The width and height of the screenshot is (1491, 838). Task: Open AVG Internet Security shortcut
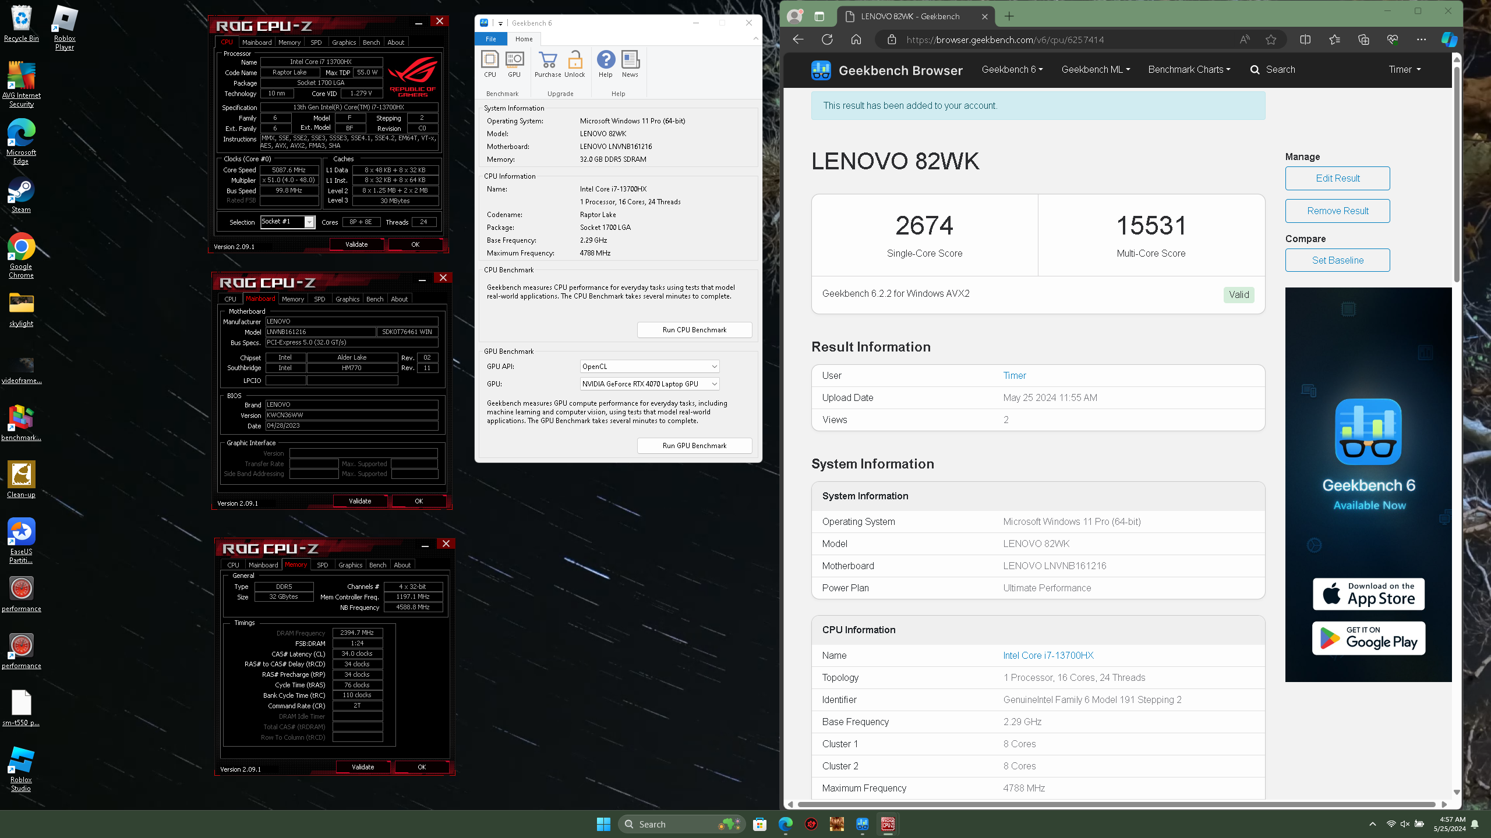[x=22, y=84]
